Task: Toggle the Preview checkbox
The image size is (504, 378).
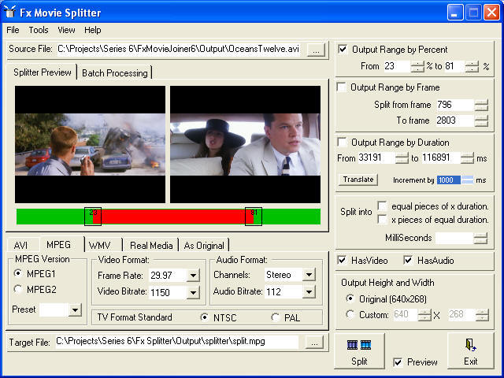Action: 398,362
